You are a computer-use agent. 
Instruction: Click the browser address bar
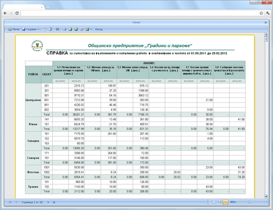click(x=139, y=13)
